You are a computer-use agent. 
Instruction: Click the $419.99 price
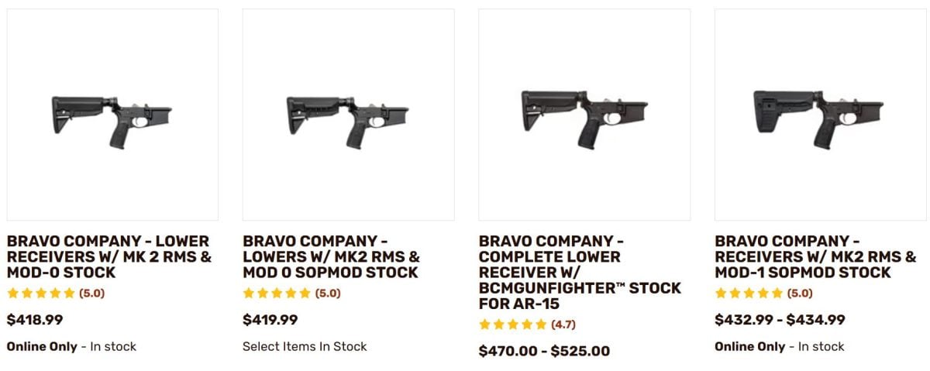(270, 319)
